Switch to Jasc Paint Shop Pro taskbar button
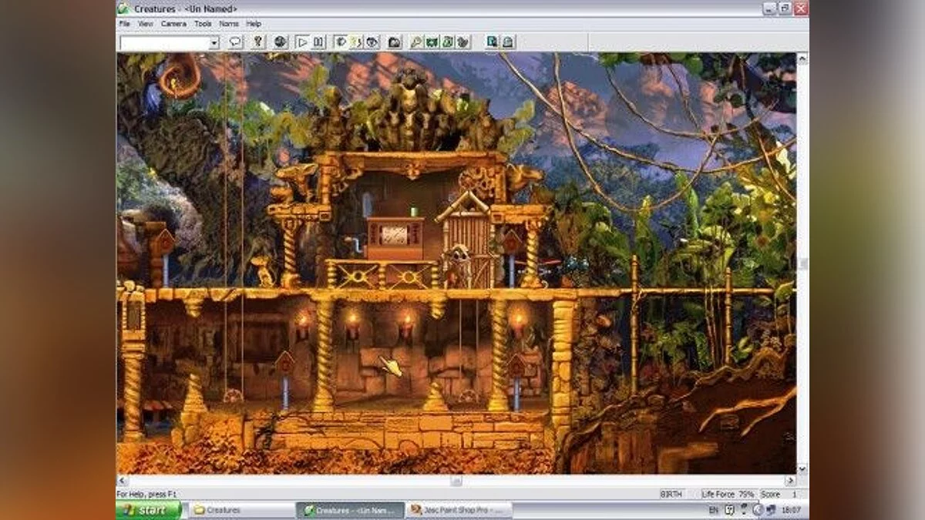 click(459, 510)
